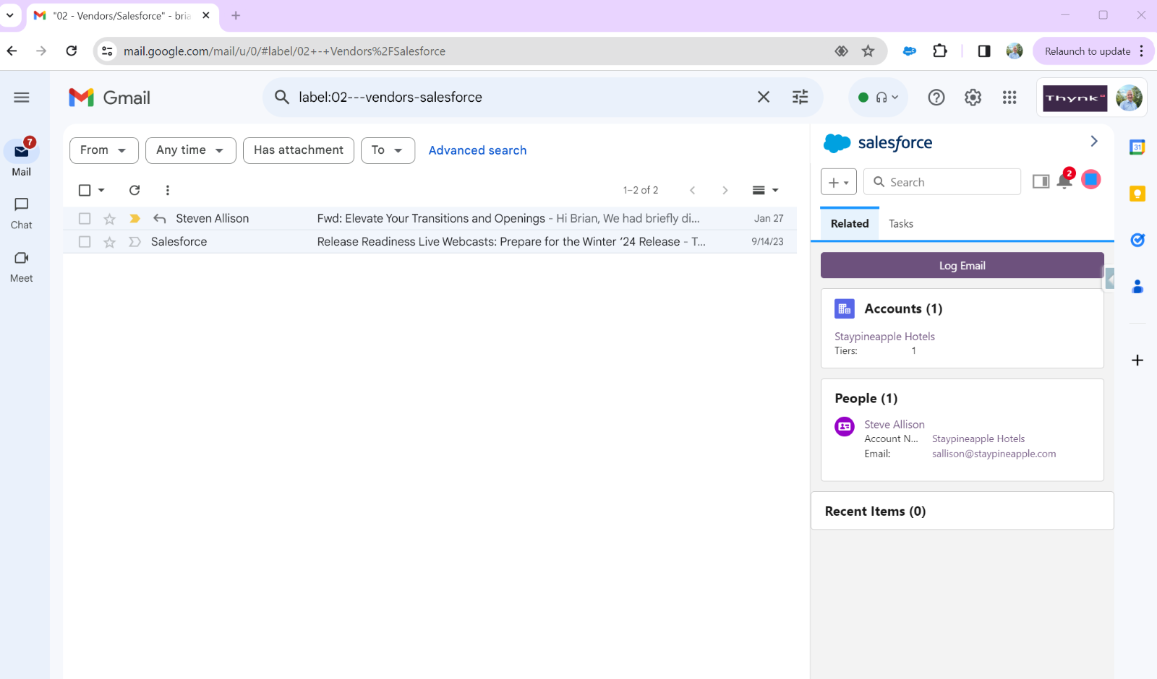Viewport: 1157px width, 679px height.
Task: Switch to the Related tab
Action: (x=850, y=224)
